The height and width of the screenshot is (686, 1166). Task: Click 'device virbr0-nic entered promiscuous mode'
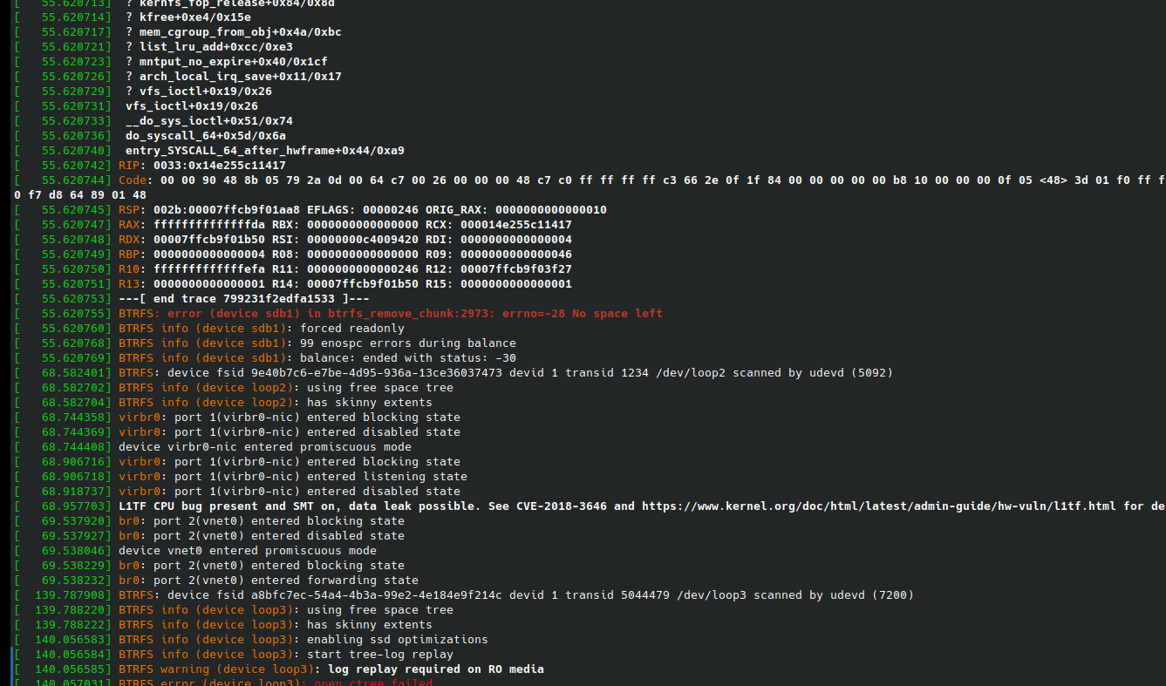click(x=265, y=447)
